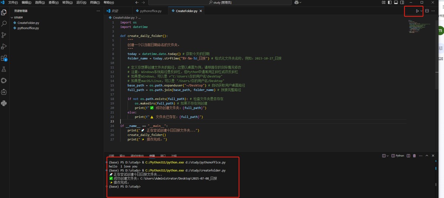Click the split editor icon
The image size is (444, 198).
click(427, 11)
